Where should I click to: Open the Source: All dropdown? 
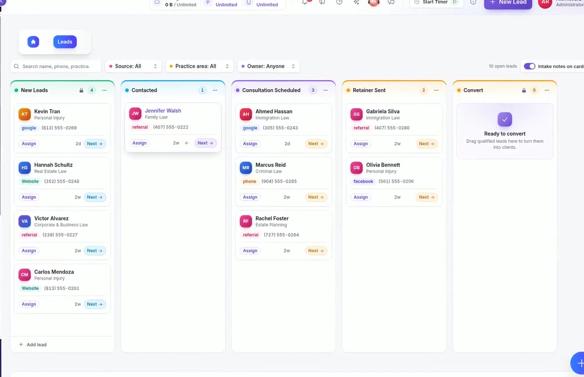(133, 66)
